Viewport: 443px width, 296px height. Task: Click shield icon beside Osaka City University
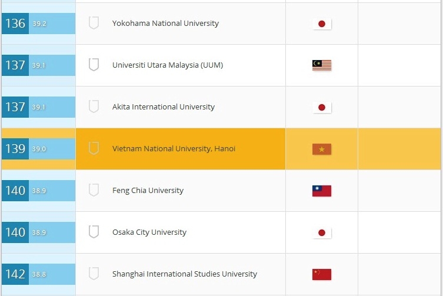tap(94, 232)
